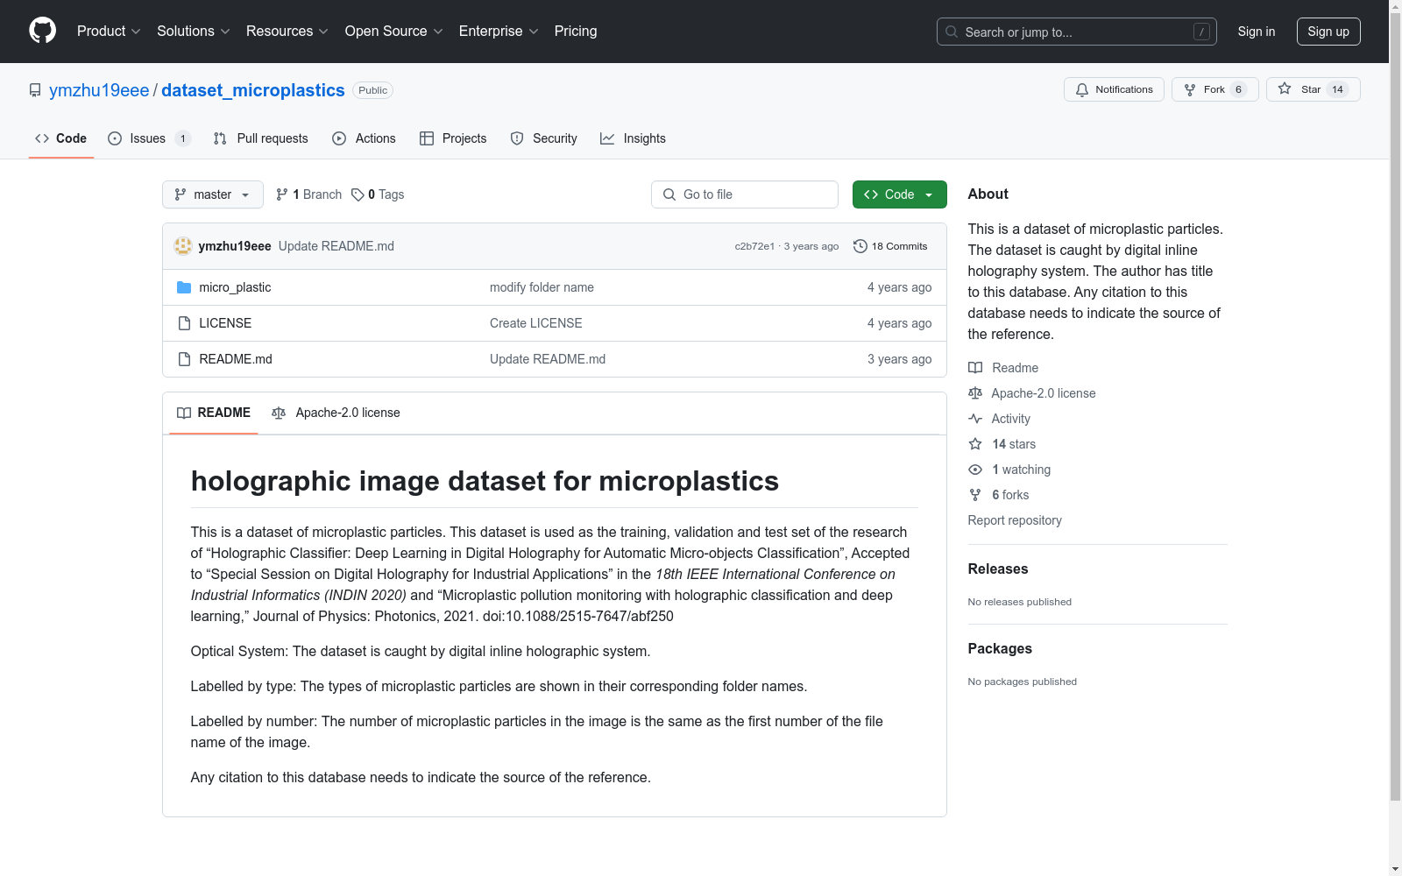Open the Pull requests tab
The width and height of the screenshot is (1402, 876).
261,138
